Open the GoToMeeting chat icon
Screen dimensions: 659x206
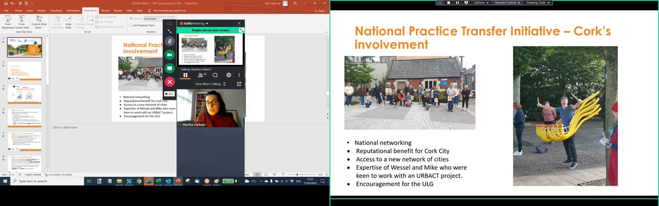coord(215,75)
